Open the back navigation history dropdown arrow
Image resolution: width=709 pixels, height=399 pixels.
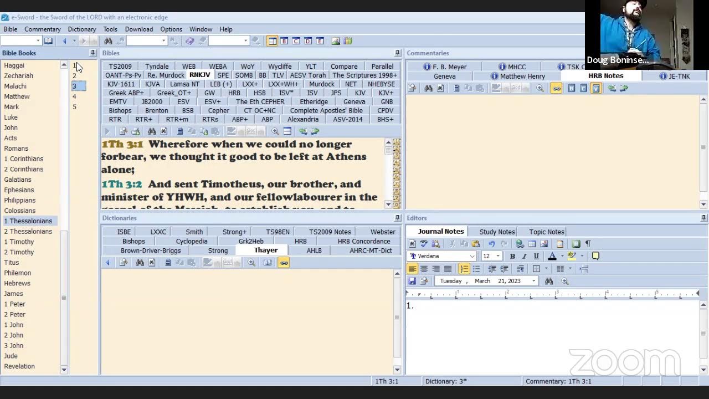click(x=74, y=41)
